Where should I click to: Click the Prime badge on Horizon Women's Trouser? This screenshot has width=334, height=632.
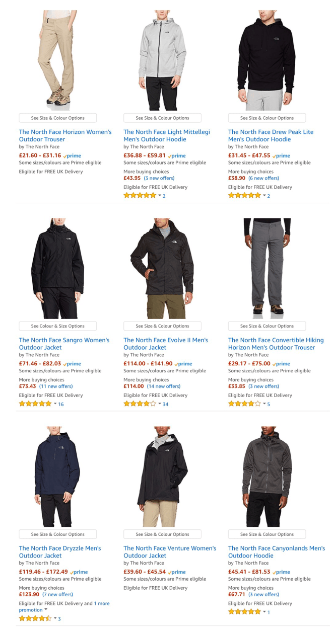point(72,156)
